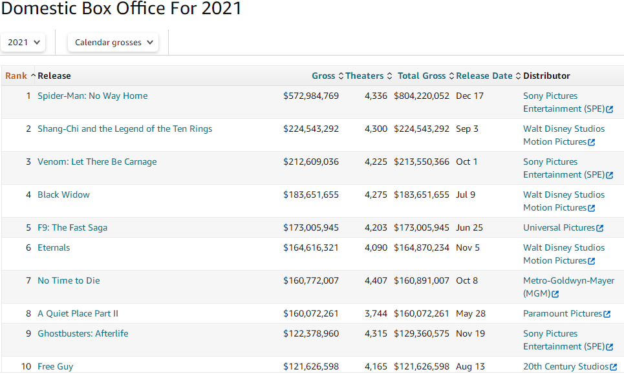The width and height of the screenshot is (624, 374).
Task: Select gross value $160,072,261 in Gross column
Action: 311,313
